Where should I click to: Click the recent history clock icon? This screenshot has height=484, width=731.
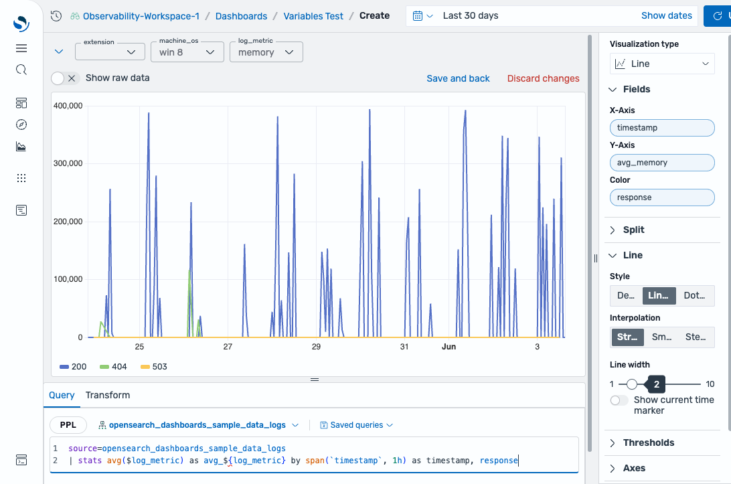[56, 16]
